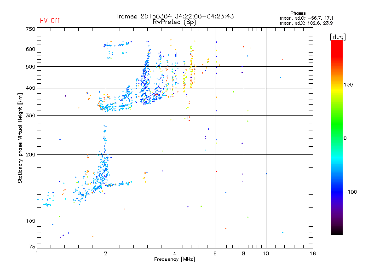Click the x-axis tick label '2'
Viewport: 368px width, 276px height.
(x=106, y=253)
